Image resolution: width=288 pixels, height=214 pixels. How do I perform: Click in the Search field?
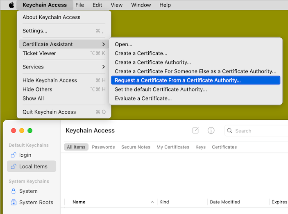coord(258,131)
